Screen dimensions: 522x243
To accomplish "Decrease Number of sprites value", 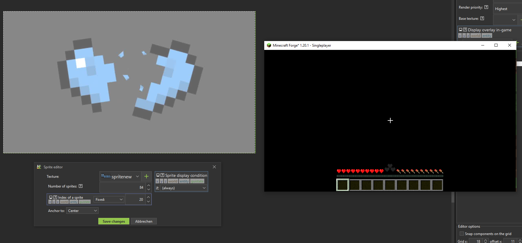I will pyautogui.click(x=149, y=190).
